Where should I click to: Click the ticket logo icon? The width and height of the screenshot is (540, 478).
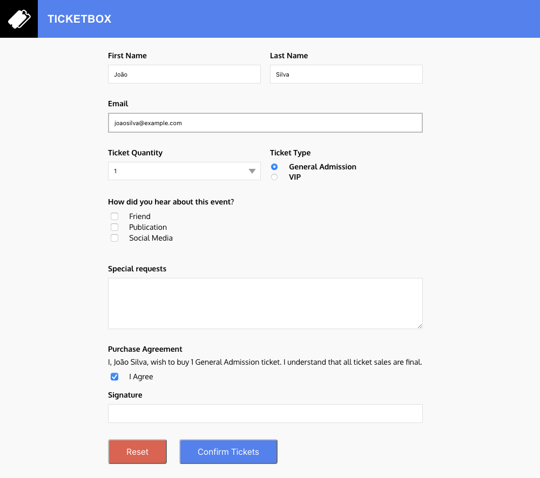[18, 19]
